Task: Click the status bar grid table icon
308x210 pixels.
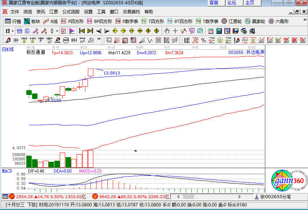Action: coord(5,196)
